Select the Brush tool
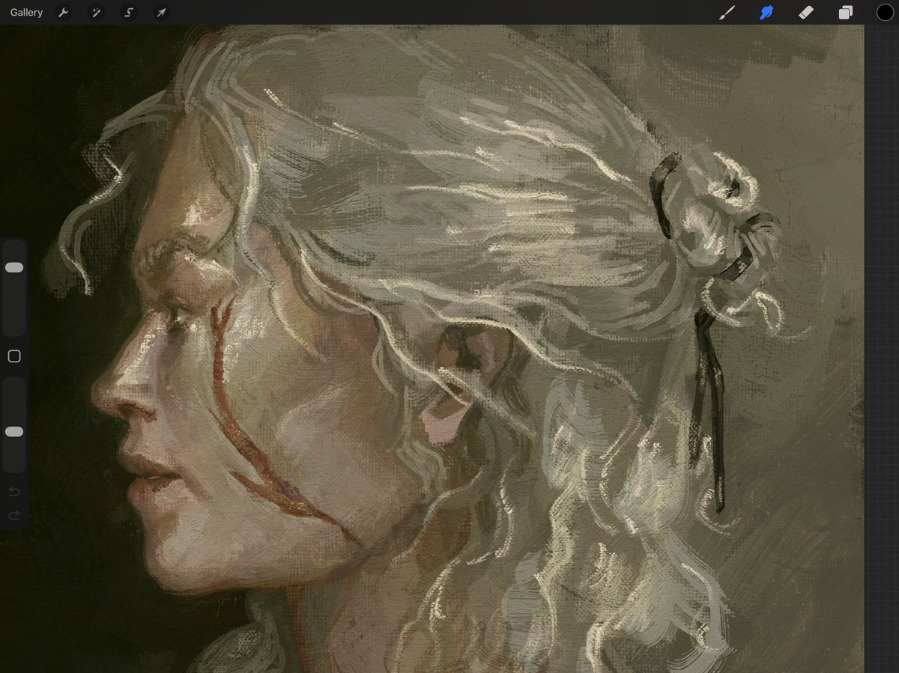 727,13
